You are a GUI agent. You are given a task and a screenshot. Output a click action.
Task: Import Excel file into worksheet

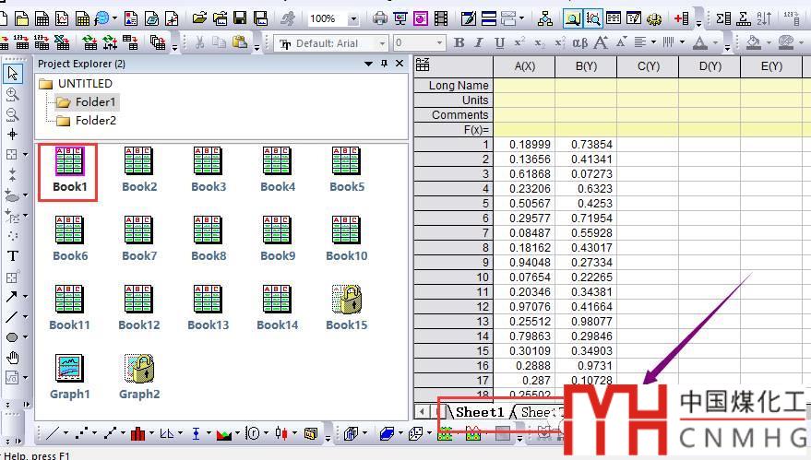point(62,43)
